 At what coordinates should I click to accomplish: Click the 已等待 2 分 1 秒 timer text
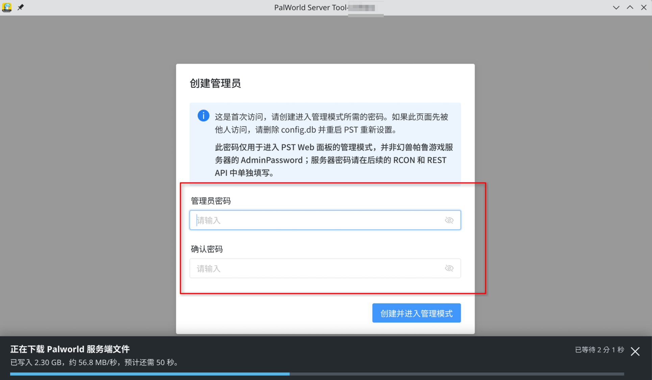click(x=599, y=350)
